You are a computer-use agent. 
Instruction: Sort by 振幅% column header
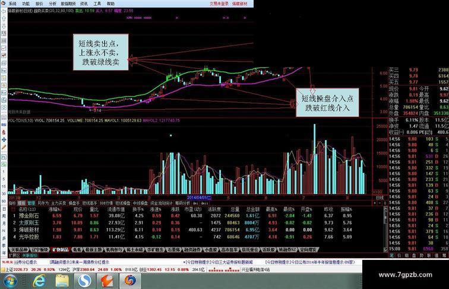[x=346, y=209]
